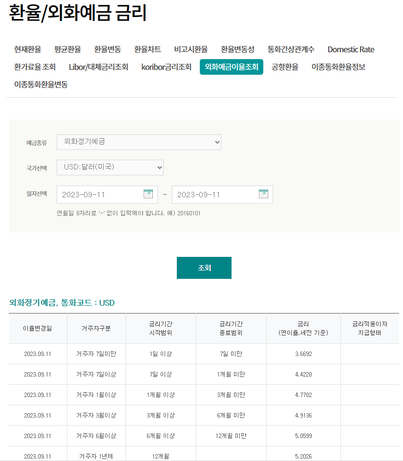
Task: Expand the 외화정기예금 deposit type dropdown
Action: pyautogui.click(x=139, y=142)
